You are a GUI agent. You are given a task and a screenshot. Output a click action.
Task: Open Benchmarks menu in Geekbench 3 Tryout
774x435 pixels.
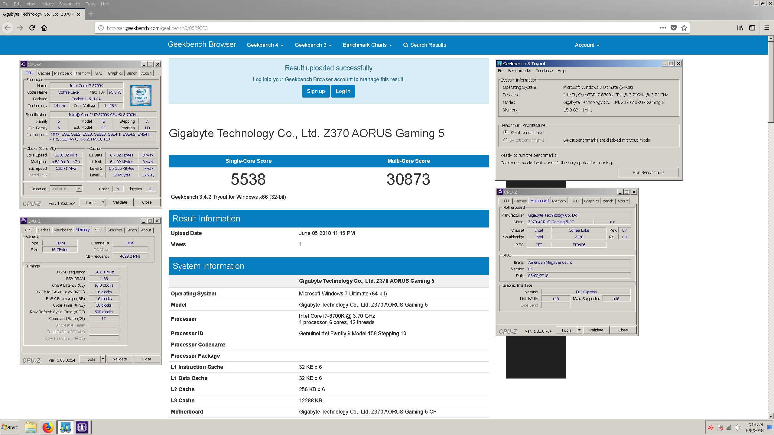coord(519,71)
